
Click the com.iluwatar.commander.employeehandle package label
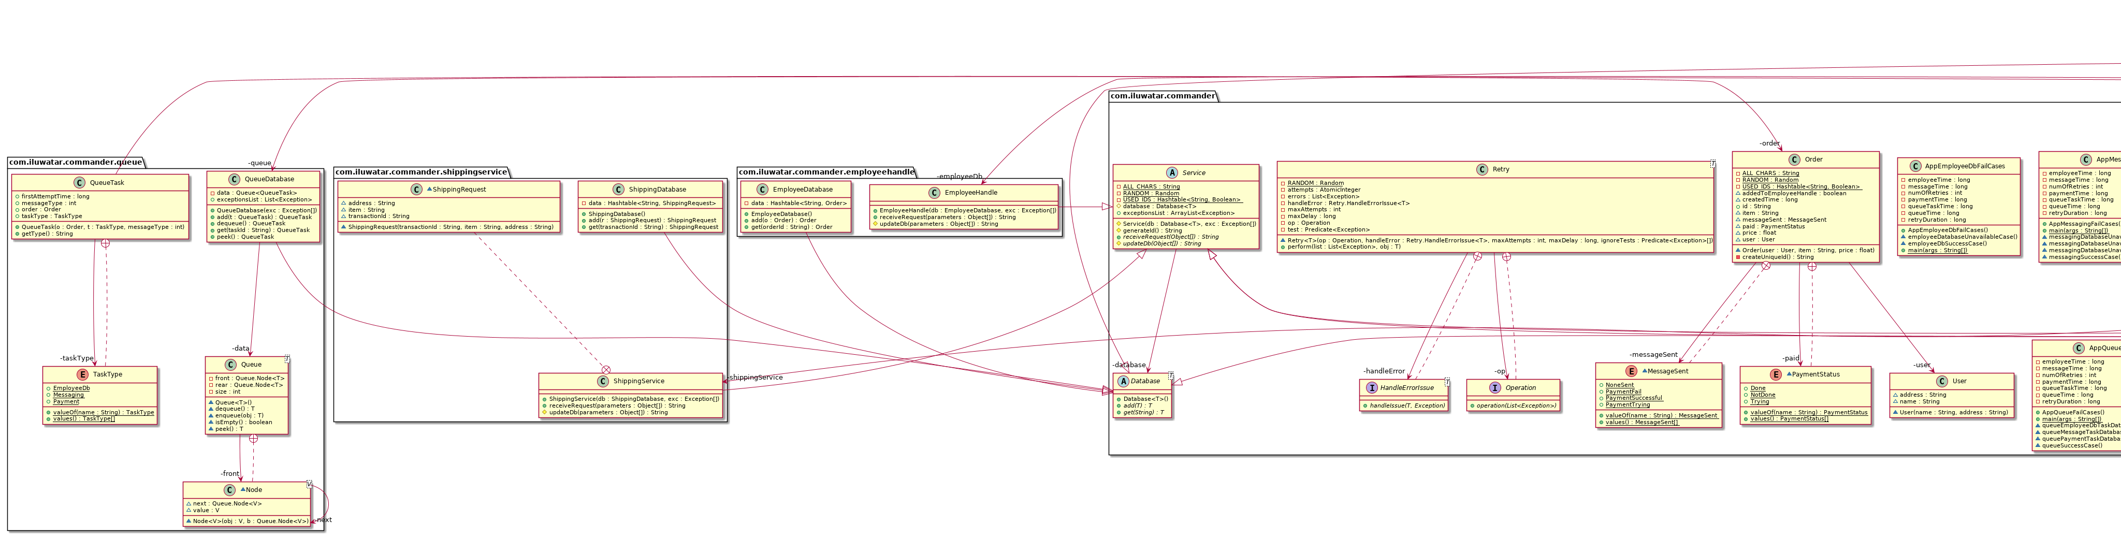[x=826, y=172]
